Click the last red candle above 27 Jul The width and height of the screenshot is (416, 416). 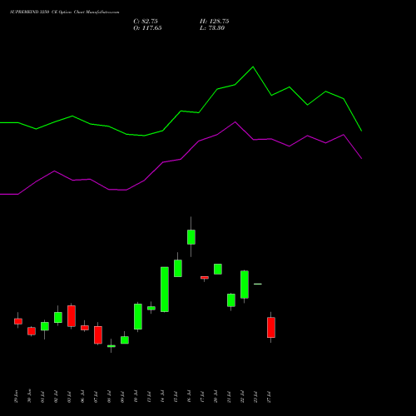pos(271,328)
